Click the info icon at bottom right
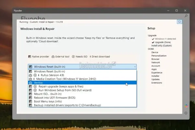Screen dimensions: 195x130 pyautogui.click(x=186, y=113)
